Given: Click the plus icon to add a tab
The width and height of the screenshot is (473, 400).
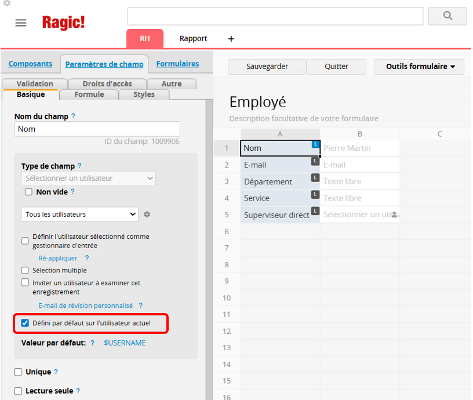Looking at the screenshot, I should [x=231, y=39].
